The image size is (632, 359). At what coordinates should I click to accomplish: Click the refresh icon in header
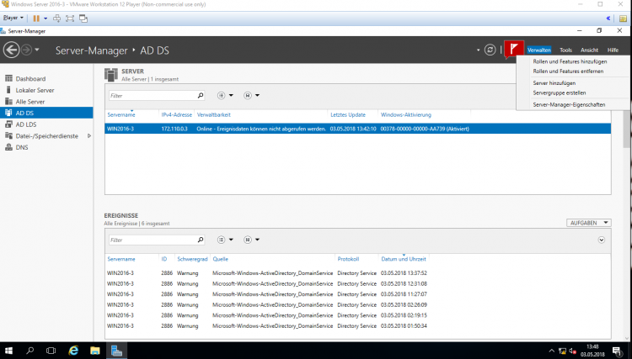point(490,50)
